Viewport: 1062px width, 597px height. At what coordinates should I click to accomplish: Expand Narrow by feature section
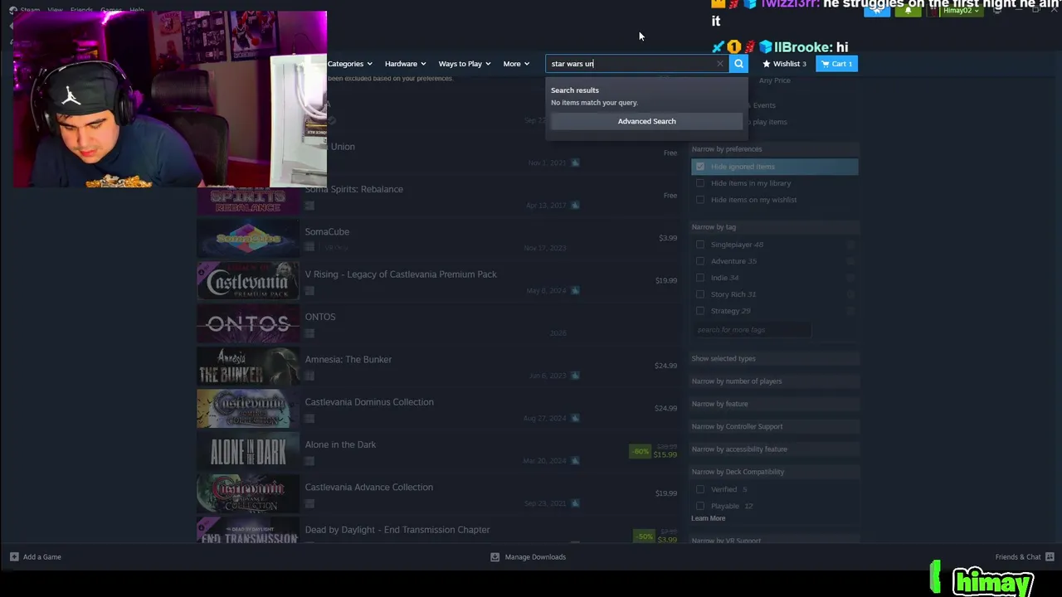[x=774, y=404]
